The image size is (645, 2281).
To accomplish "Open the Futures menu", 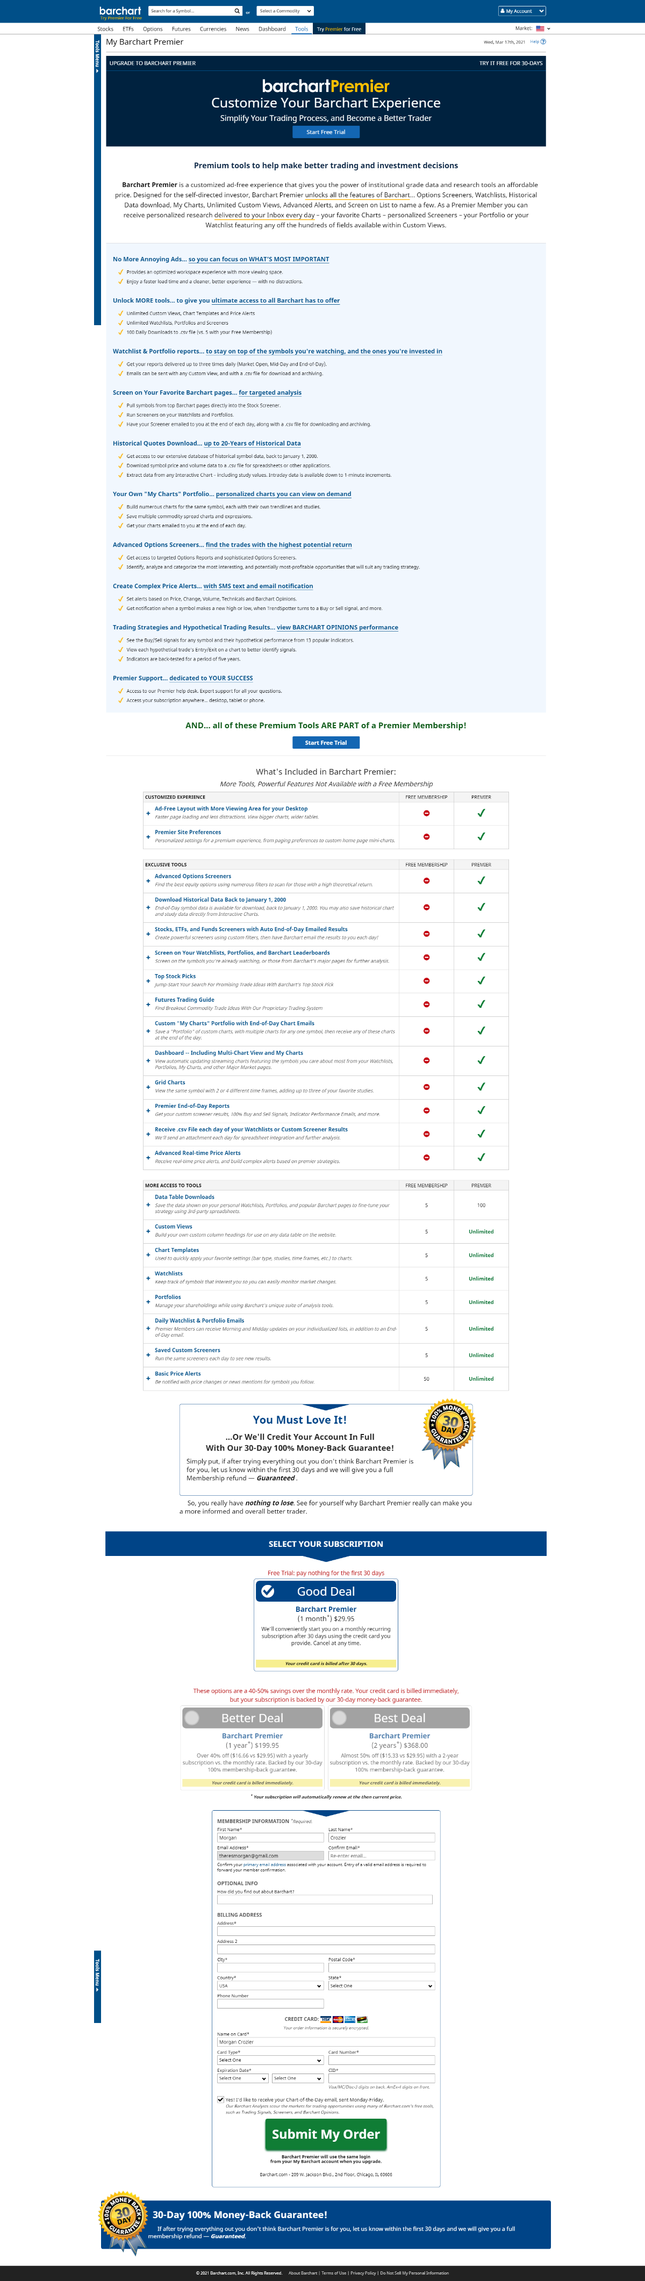I will coord(181,28).
